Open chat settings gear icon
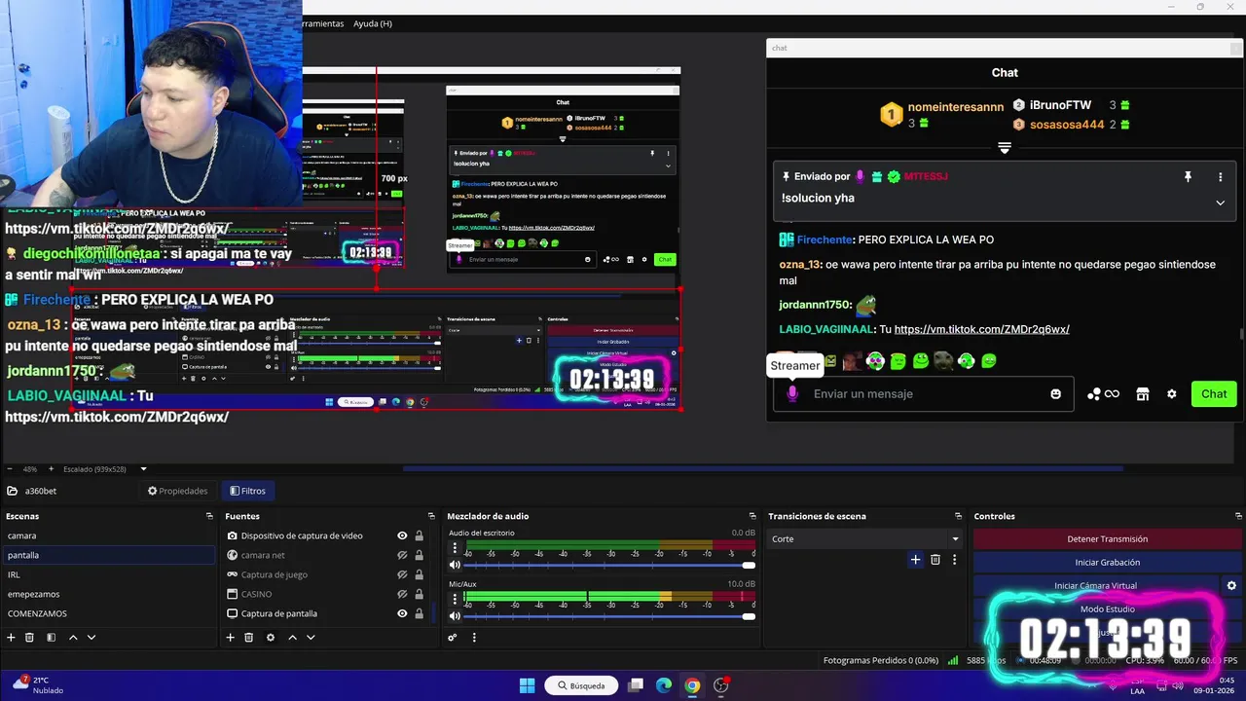Viewport: 1246px width, 701px height. [1172, 393]
